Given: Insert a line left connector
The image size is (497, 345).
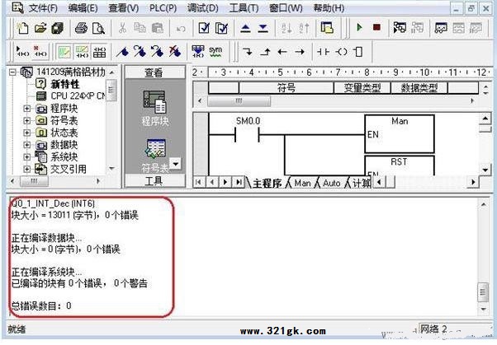Looking at the screenshot, I should point(282,51).
